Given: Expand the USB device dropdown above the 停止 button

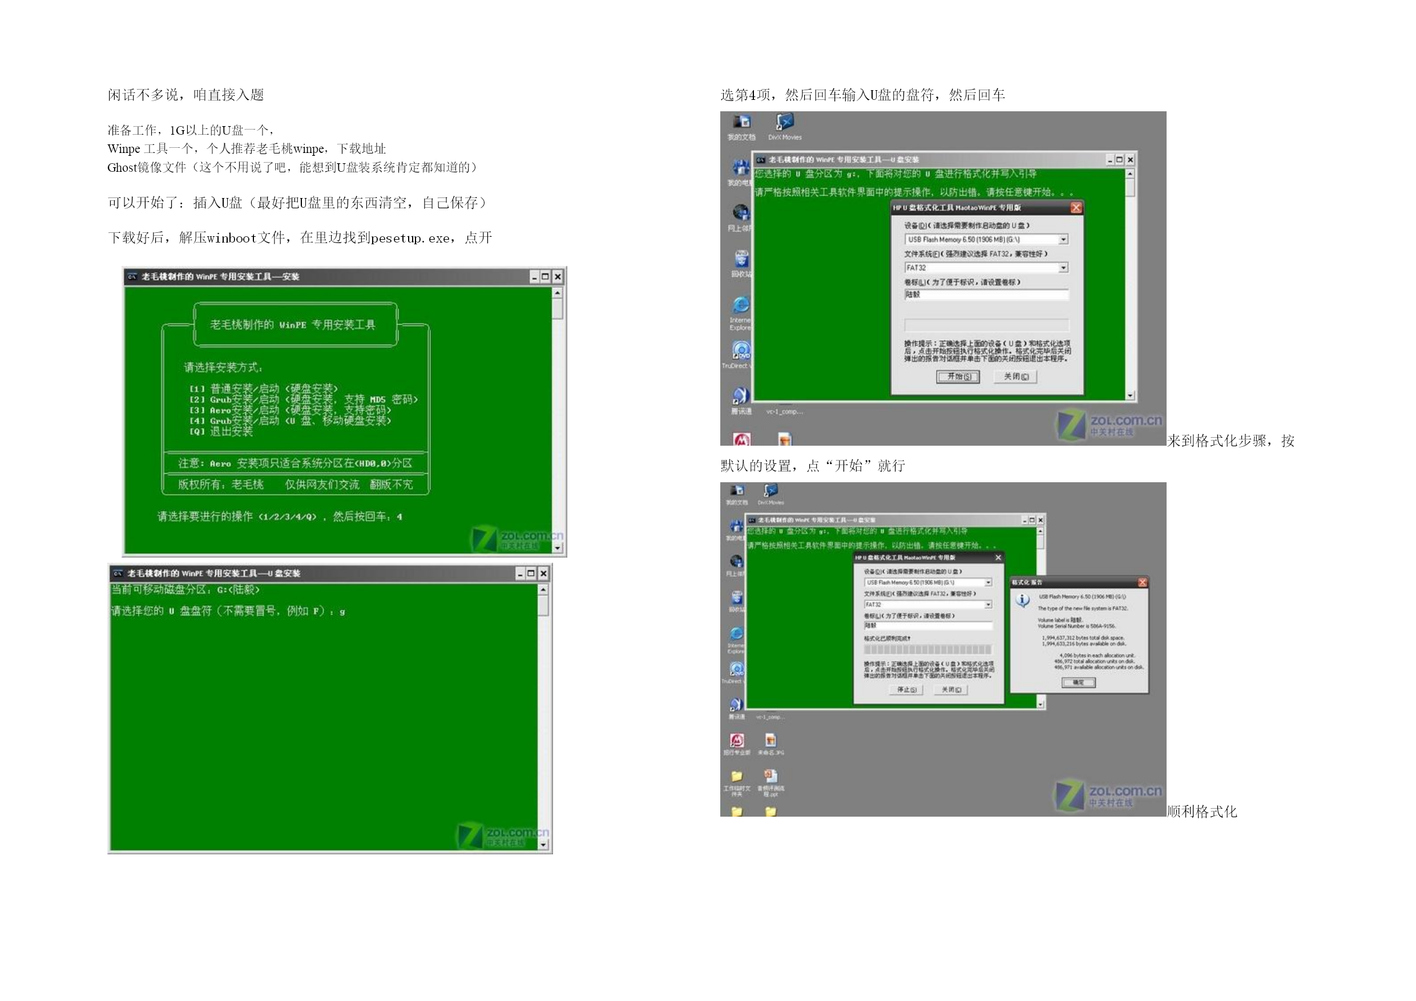Looking at the screenshot, I should pyautogui.click(x=988, y=582).
